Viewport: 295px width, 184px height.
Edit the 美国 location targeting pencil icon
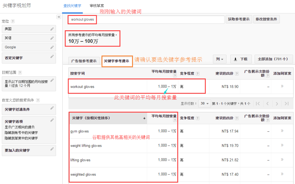[52, 29]
